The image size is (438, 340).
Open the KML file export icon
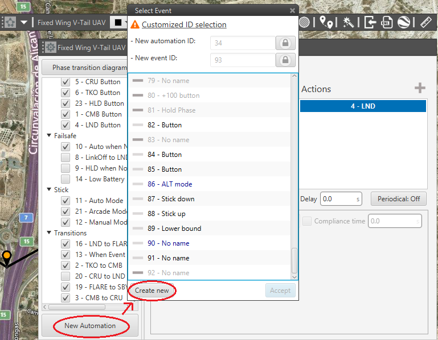387,22
